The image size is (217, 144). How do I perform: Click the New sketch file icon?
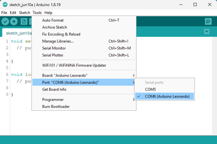tap(24, 21)
